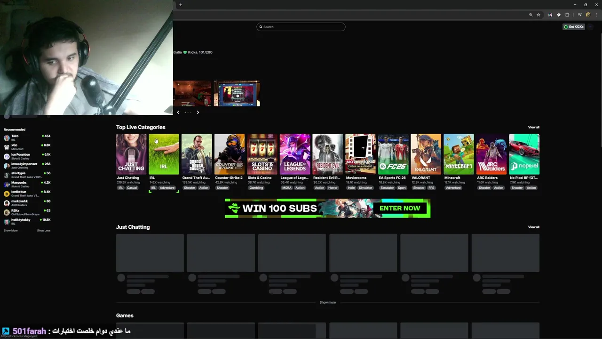Click the carousel page dots indicator
Screen dimensions: 602x339
pyautogui.click(x=188, y=112)
